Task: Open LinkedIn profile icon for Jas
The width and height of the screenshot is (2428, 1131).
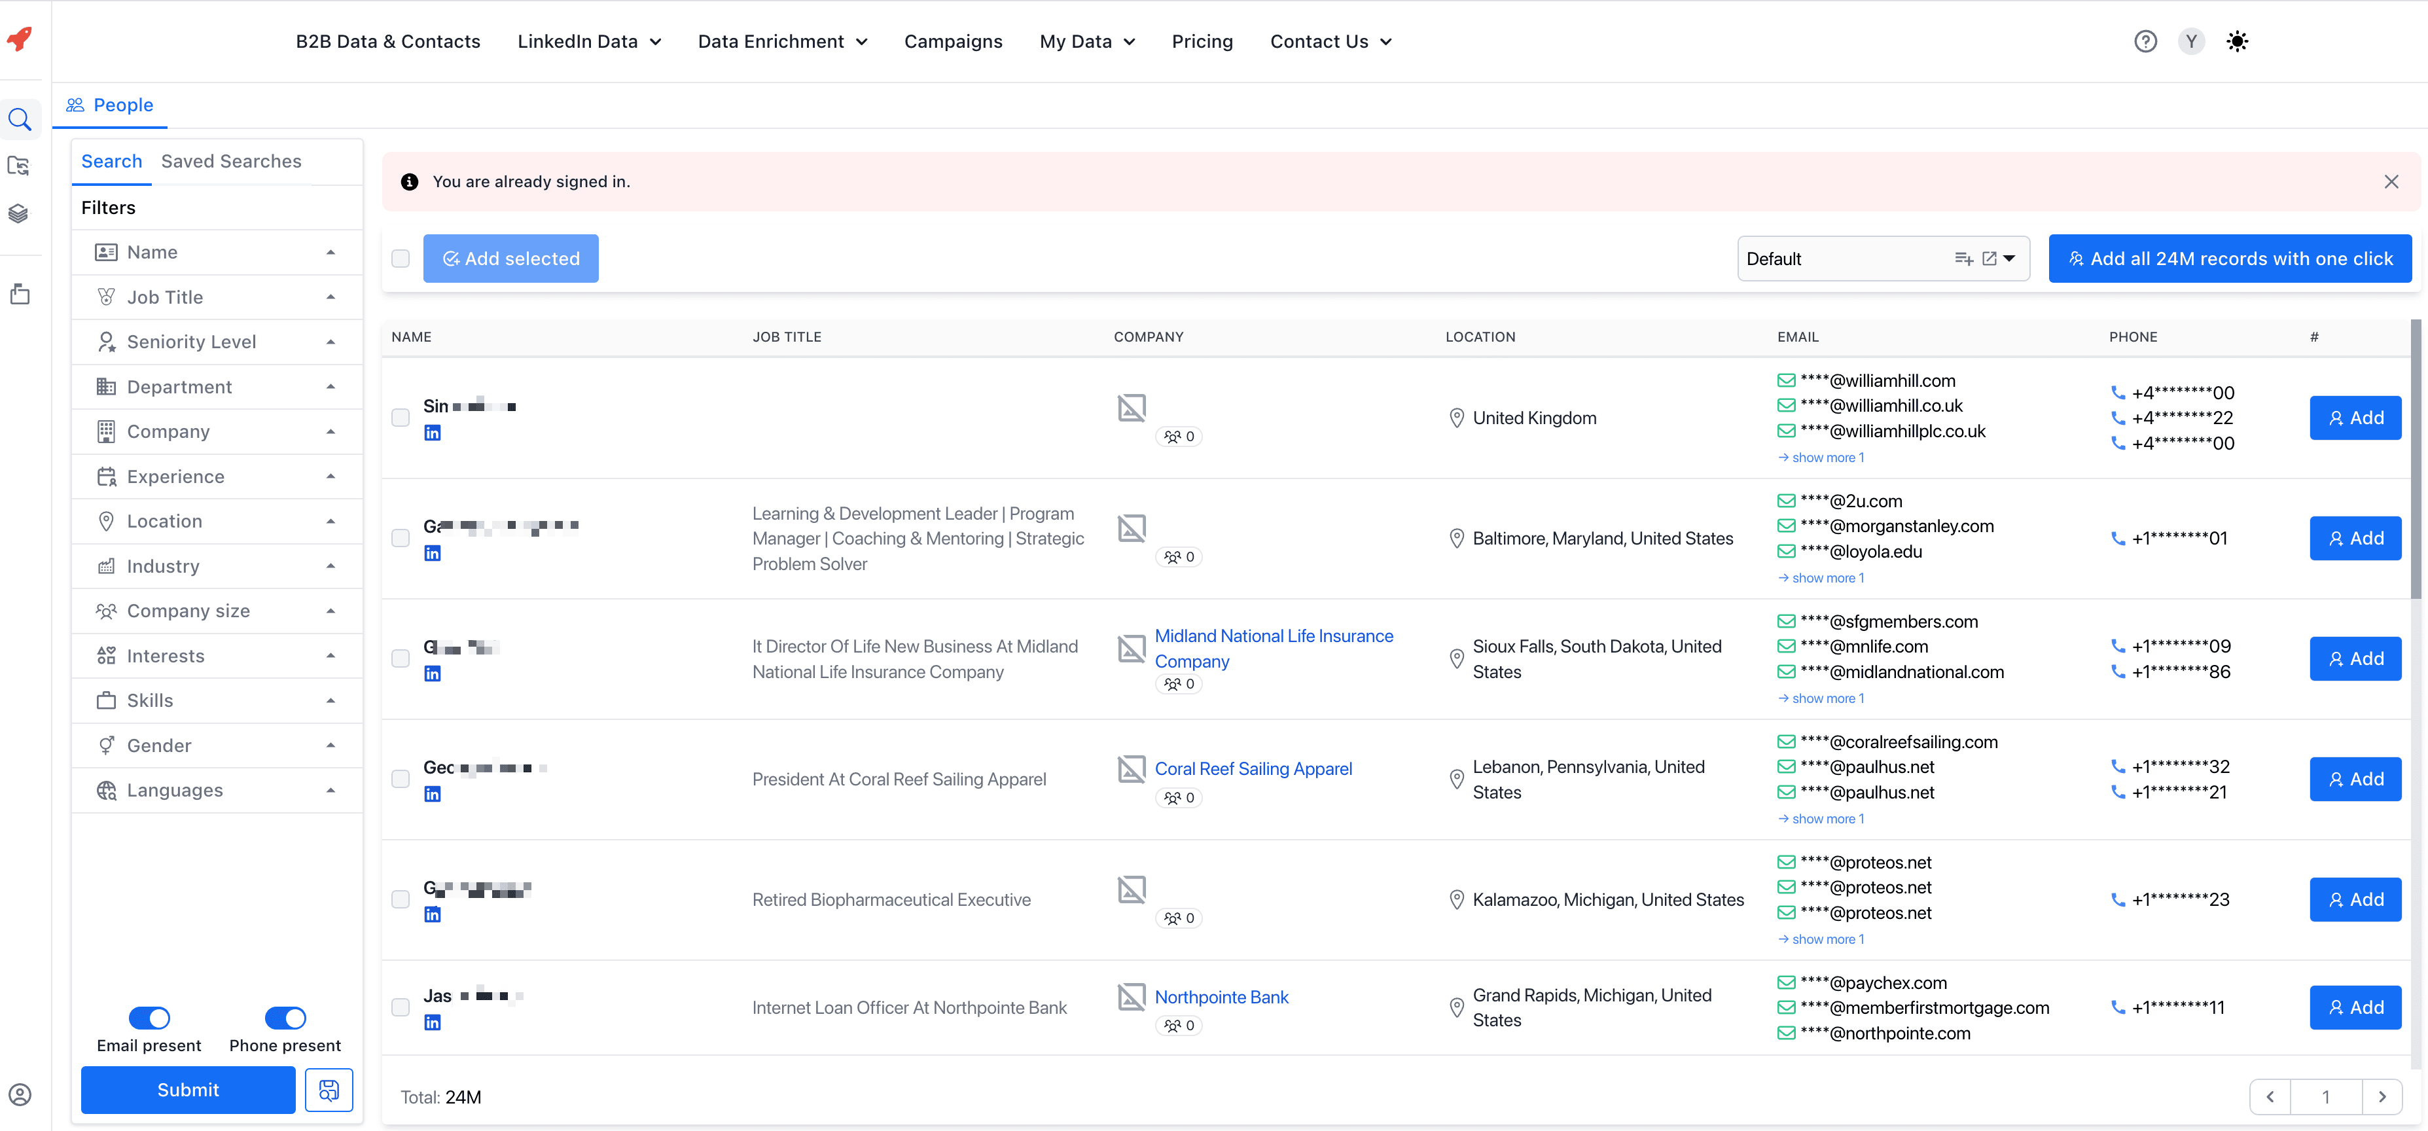Action: 433,1022
